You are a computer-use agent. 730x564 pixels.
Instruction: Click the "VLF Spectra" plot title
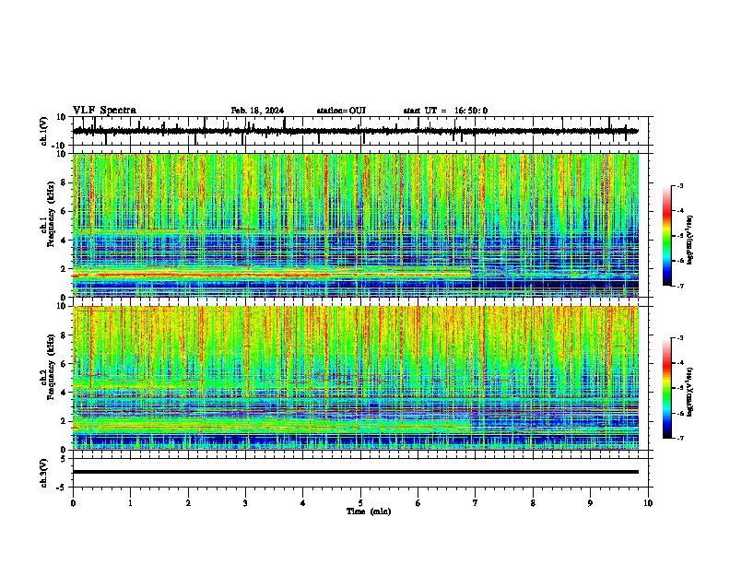point(104,111)
